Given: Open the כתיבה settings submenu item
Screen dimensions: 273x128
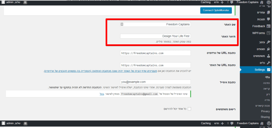Looking at the screenshot, I should [267, 83].
